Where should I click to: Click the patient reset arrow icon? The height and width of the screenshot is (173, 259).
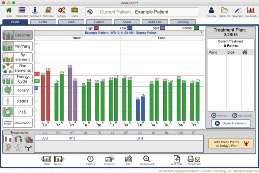tap(90, 12)
